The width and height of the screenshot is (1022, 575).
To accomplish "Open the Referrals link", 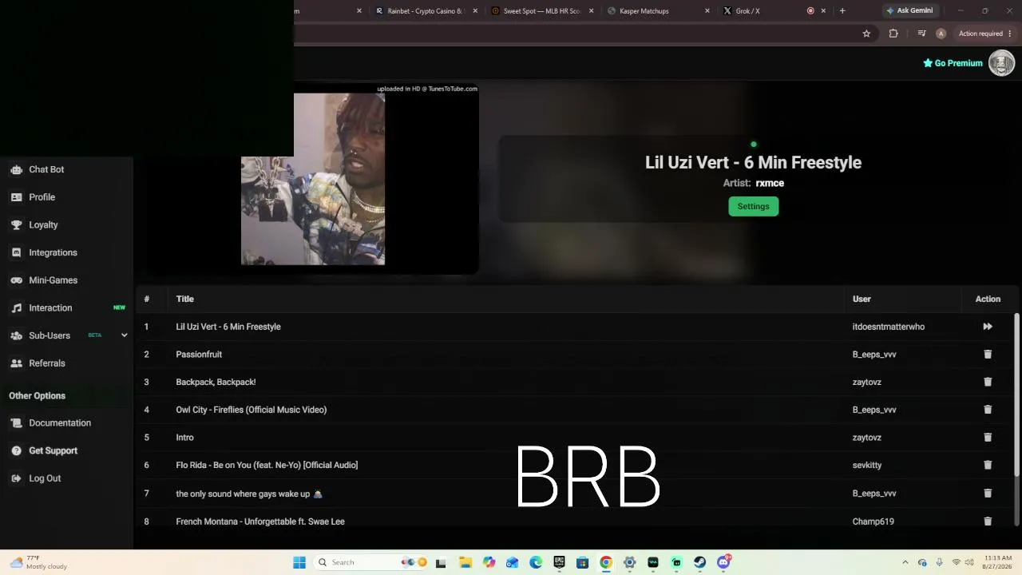I will pyautogui.click(x=46, y=363).
